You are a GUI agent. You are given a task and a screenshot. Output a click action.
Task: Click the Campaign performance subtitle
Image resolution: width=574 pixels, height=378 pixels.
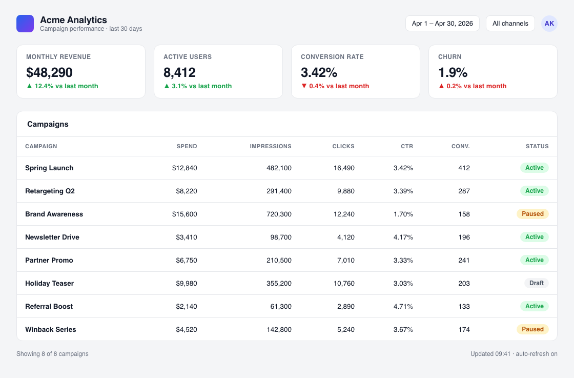[x=91, y=29]
